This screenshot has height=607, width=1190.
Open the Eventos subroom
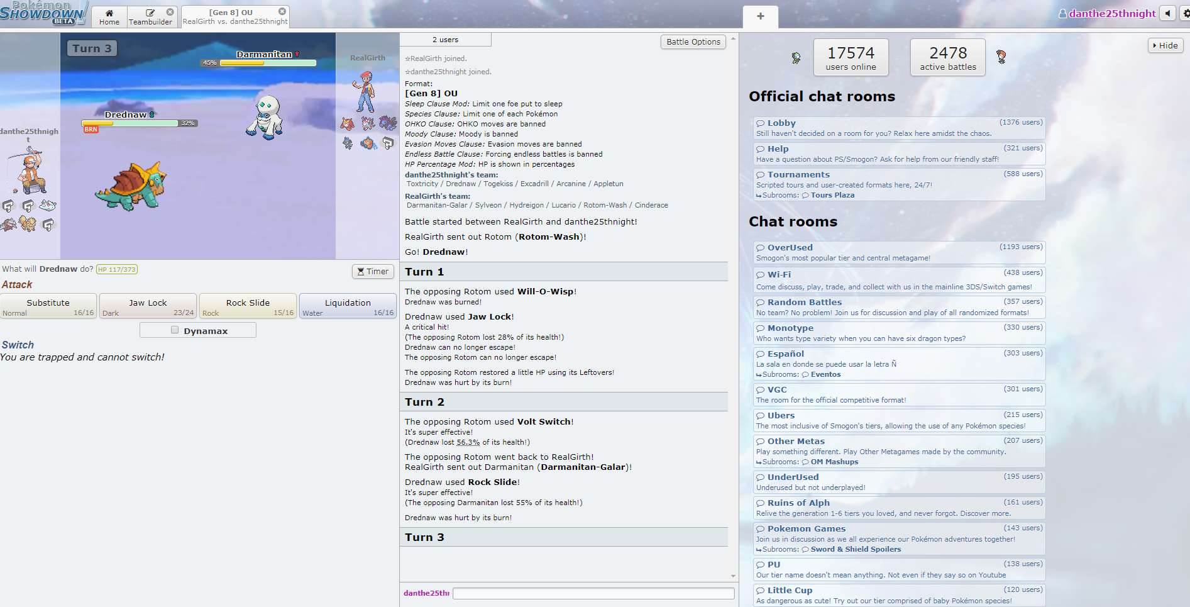[825, 374]
